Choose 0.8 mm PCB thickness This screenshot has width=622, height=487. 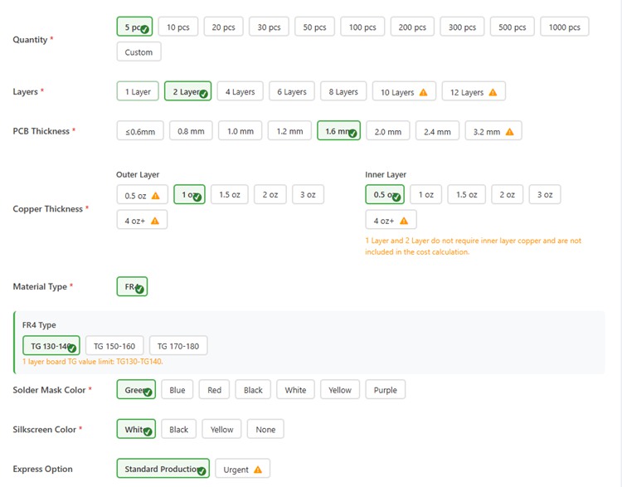tap(191, 131)
